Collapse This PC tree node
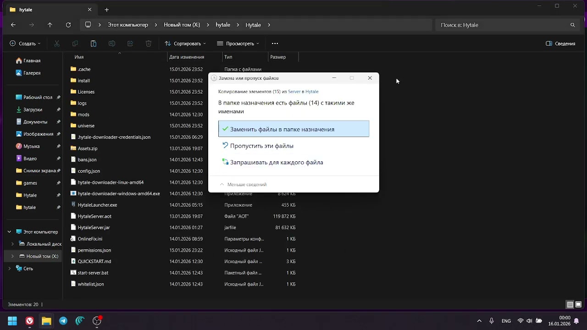This screenshot has height=330, width=587. click(9, 232)
